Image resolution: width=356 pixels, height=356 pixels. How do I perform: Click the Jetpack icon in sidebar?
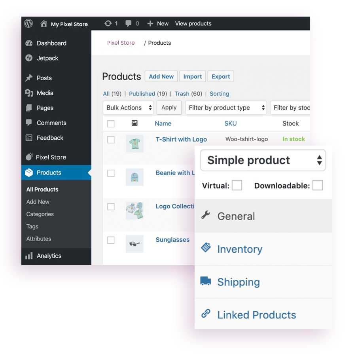click(x=29, y=58)
